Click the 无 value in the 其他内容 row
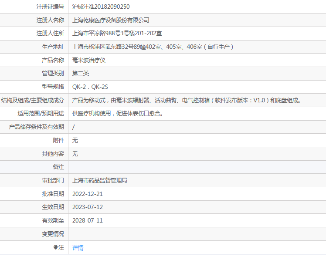Image resolution: width=326 pixels, height=260 pixels. click(x=75, y=154)
